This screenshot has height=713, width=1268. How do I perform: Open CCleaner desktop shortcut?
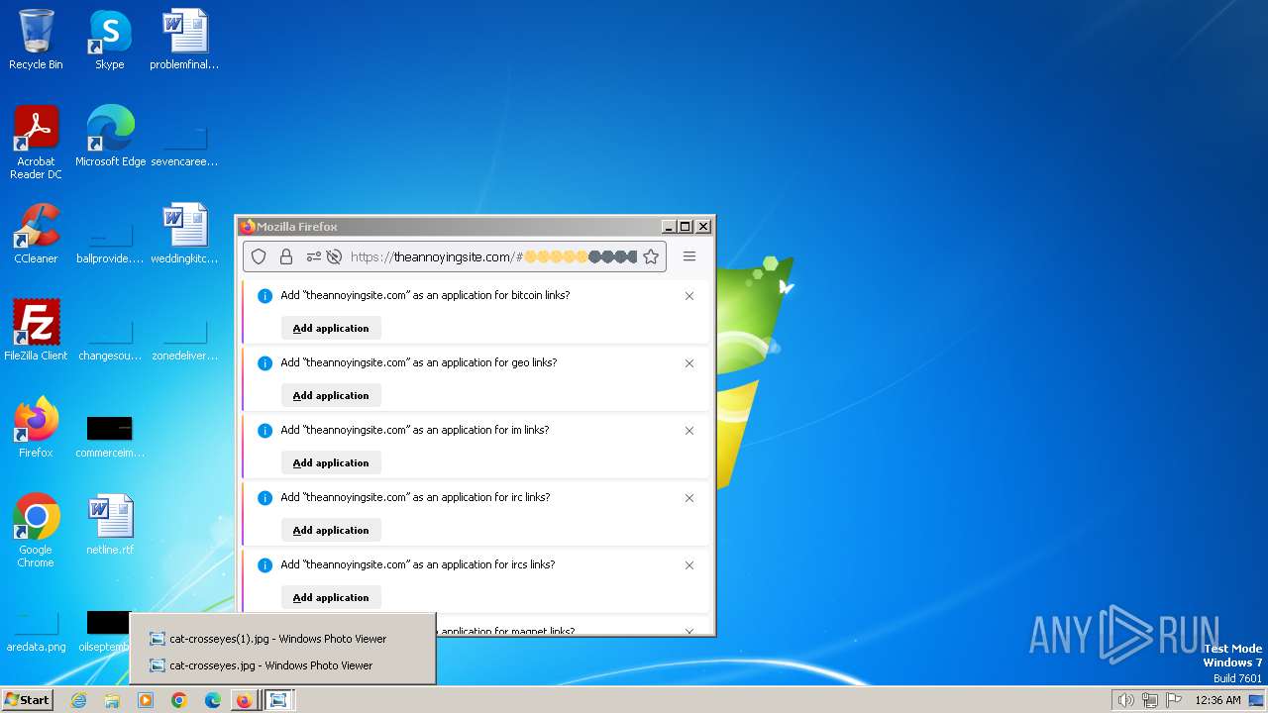pyautogui.click(x=36, y=234)
